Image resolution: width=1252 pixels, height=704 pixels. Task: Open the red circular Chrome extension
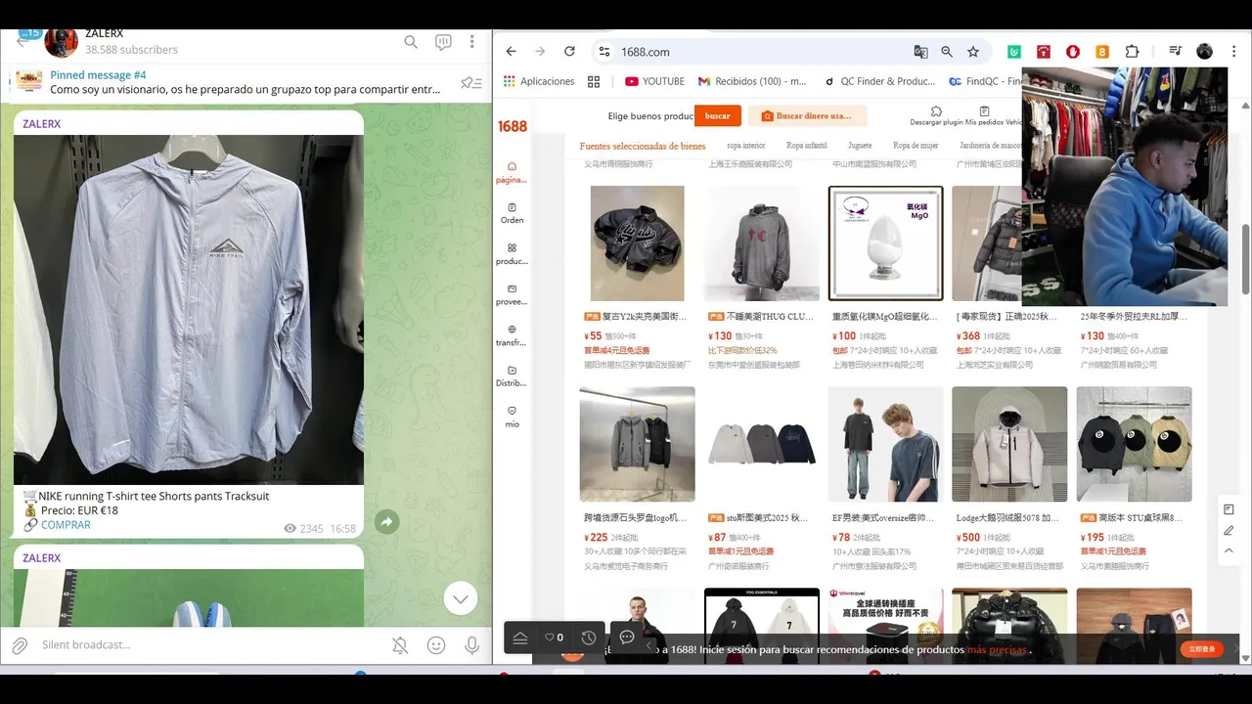[1073, 52]
